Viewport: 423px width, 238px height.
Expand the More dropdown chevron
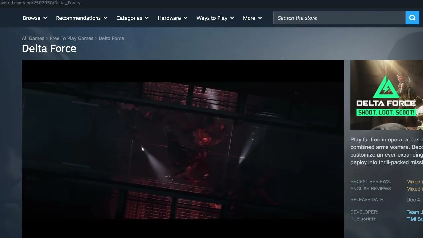tap(260, 18)
